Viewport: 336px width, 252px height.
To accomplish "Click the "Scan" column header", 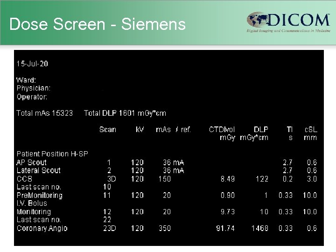I will point(108,130).
